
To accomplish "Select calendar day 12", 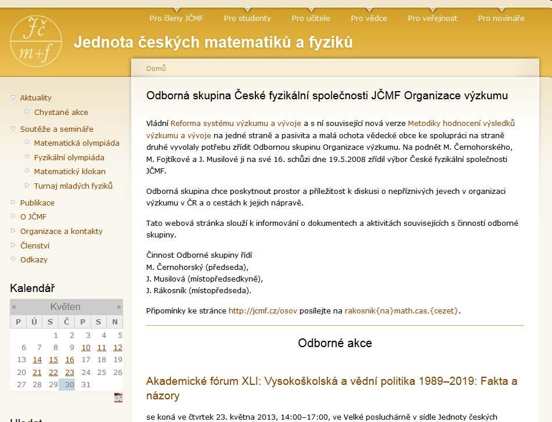I will pyautogui.click(x=118, y=347).
